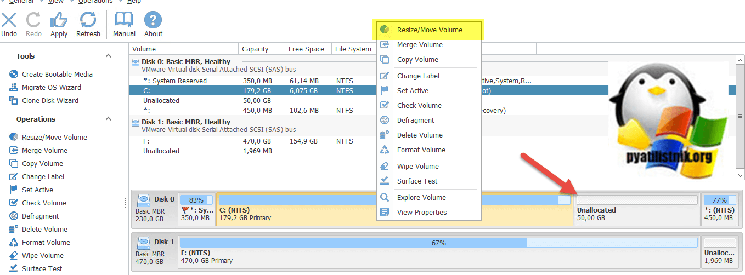The image size is (745, 275).
Task: Launch Migrate OS Wizard from sidebar
Action: point(51,87)
